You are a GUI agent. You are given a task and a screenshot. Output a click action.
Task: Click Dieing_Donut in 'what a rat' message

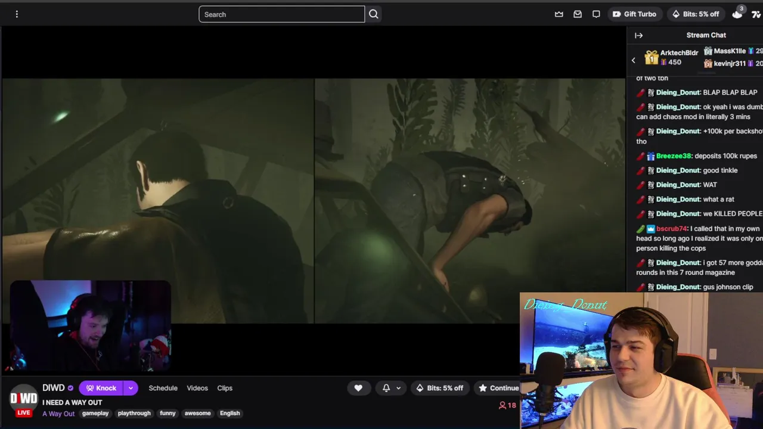coord(678,199)
